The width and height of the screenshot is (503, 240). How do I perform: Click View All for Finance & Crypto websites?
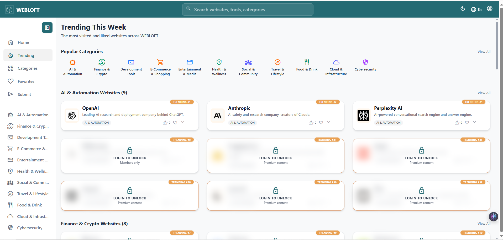(x=484, y=223)
